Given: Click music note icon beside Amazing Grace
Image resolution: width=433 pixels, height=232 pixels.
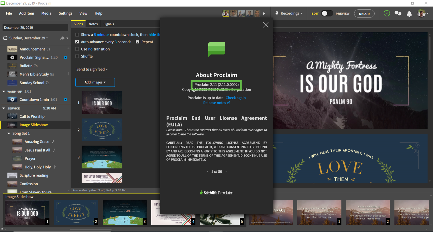Looking at the screenshot, I should [x=53, y=142].
